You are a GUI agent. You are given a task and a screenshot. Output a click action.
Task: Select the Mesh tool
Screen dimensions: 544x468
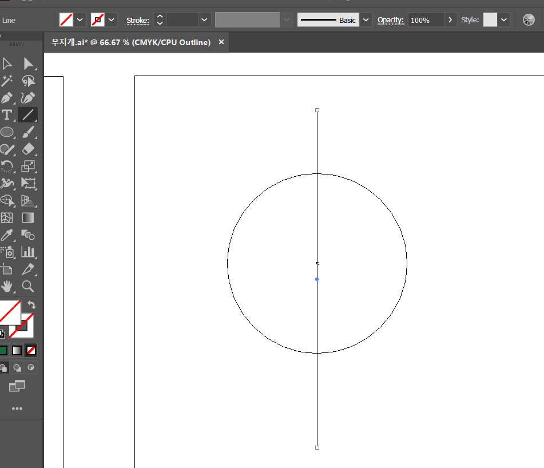[7, 217]
